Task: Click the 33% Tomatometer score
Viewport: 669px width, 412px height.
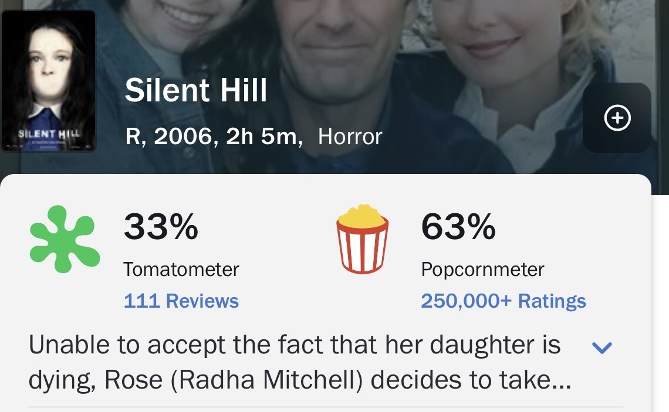Action: [160, 227]
